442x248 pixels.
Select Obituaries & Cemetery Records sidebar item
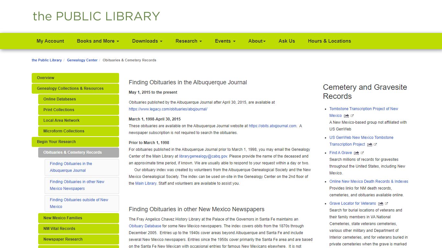(79, 152)
